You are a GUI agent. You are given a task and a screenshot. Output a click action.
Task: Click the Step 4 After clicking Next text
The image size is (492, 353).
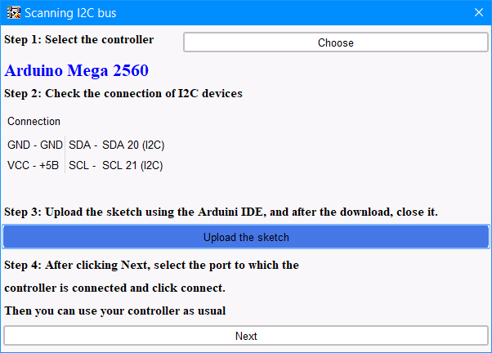tap(151, 265)
